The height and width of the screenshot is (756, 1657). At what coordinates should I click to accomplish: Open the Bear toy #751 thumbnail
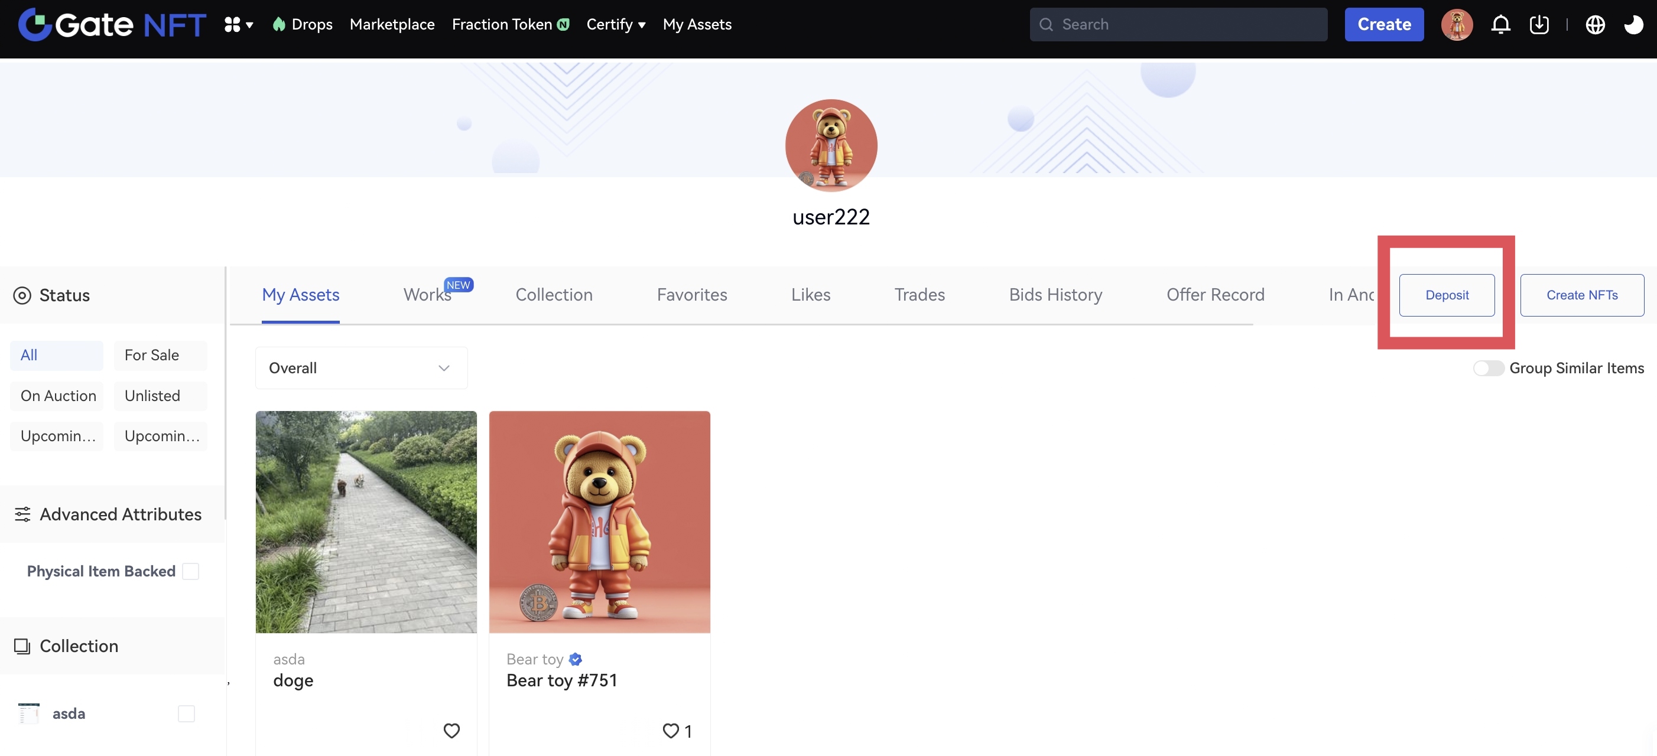pyautogui.click(x=599, y=522)
